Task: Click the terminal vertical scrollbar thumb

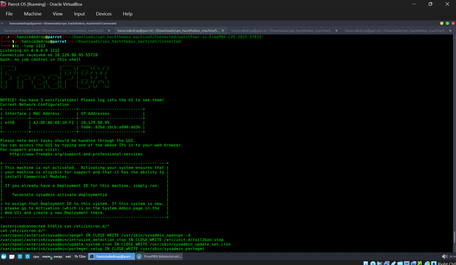Action: (455, 237)
